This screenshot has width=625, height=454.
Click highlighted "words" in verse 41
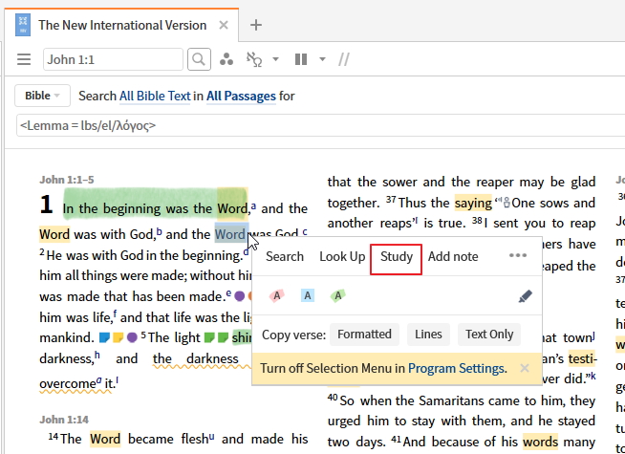[x=540, y=442]
